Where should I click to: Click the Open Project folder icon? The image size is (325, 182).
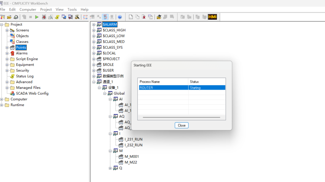pyautogui.click(x=9, y=17)
